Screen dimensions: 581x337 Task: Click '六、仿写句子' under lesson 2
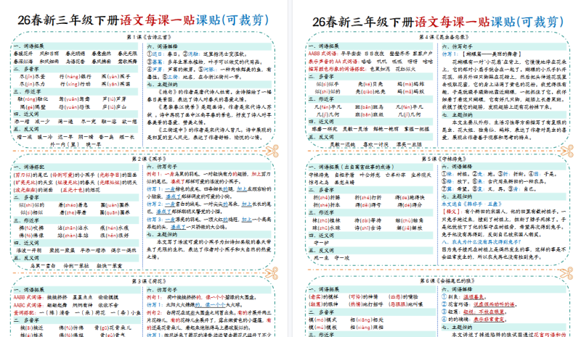click(162, 167)
